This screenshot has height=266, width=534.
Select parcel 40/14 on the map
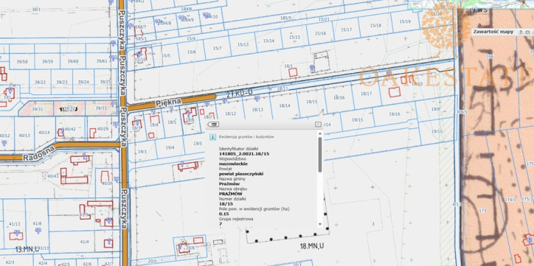[44, 133]
